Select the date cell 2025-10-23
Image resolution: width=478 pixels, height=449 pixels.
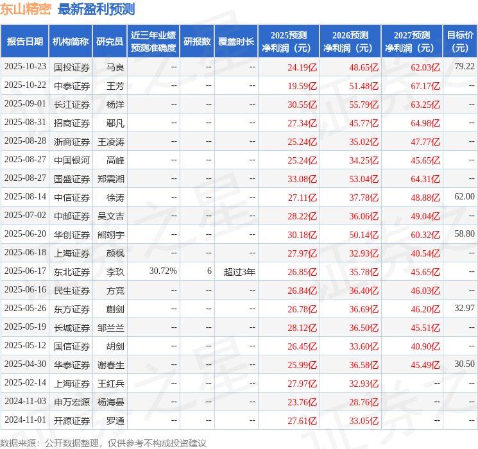(25, 67)
